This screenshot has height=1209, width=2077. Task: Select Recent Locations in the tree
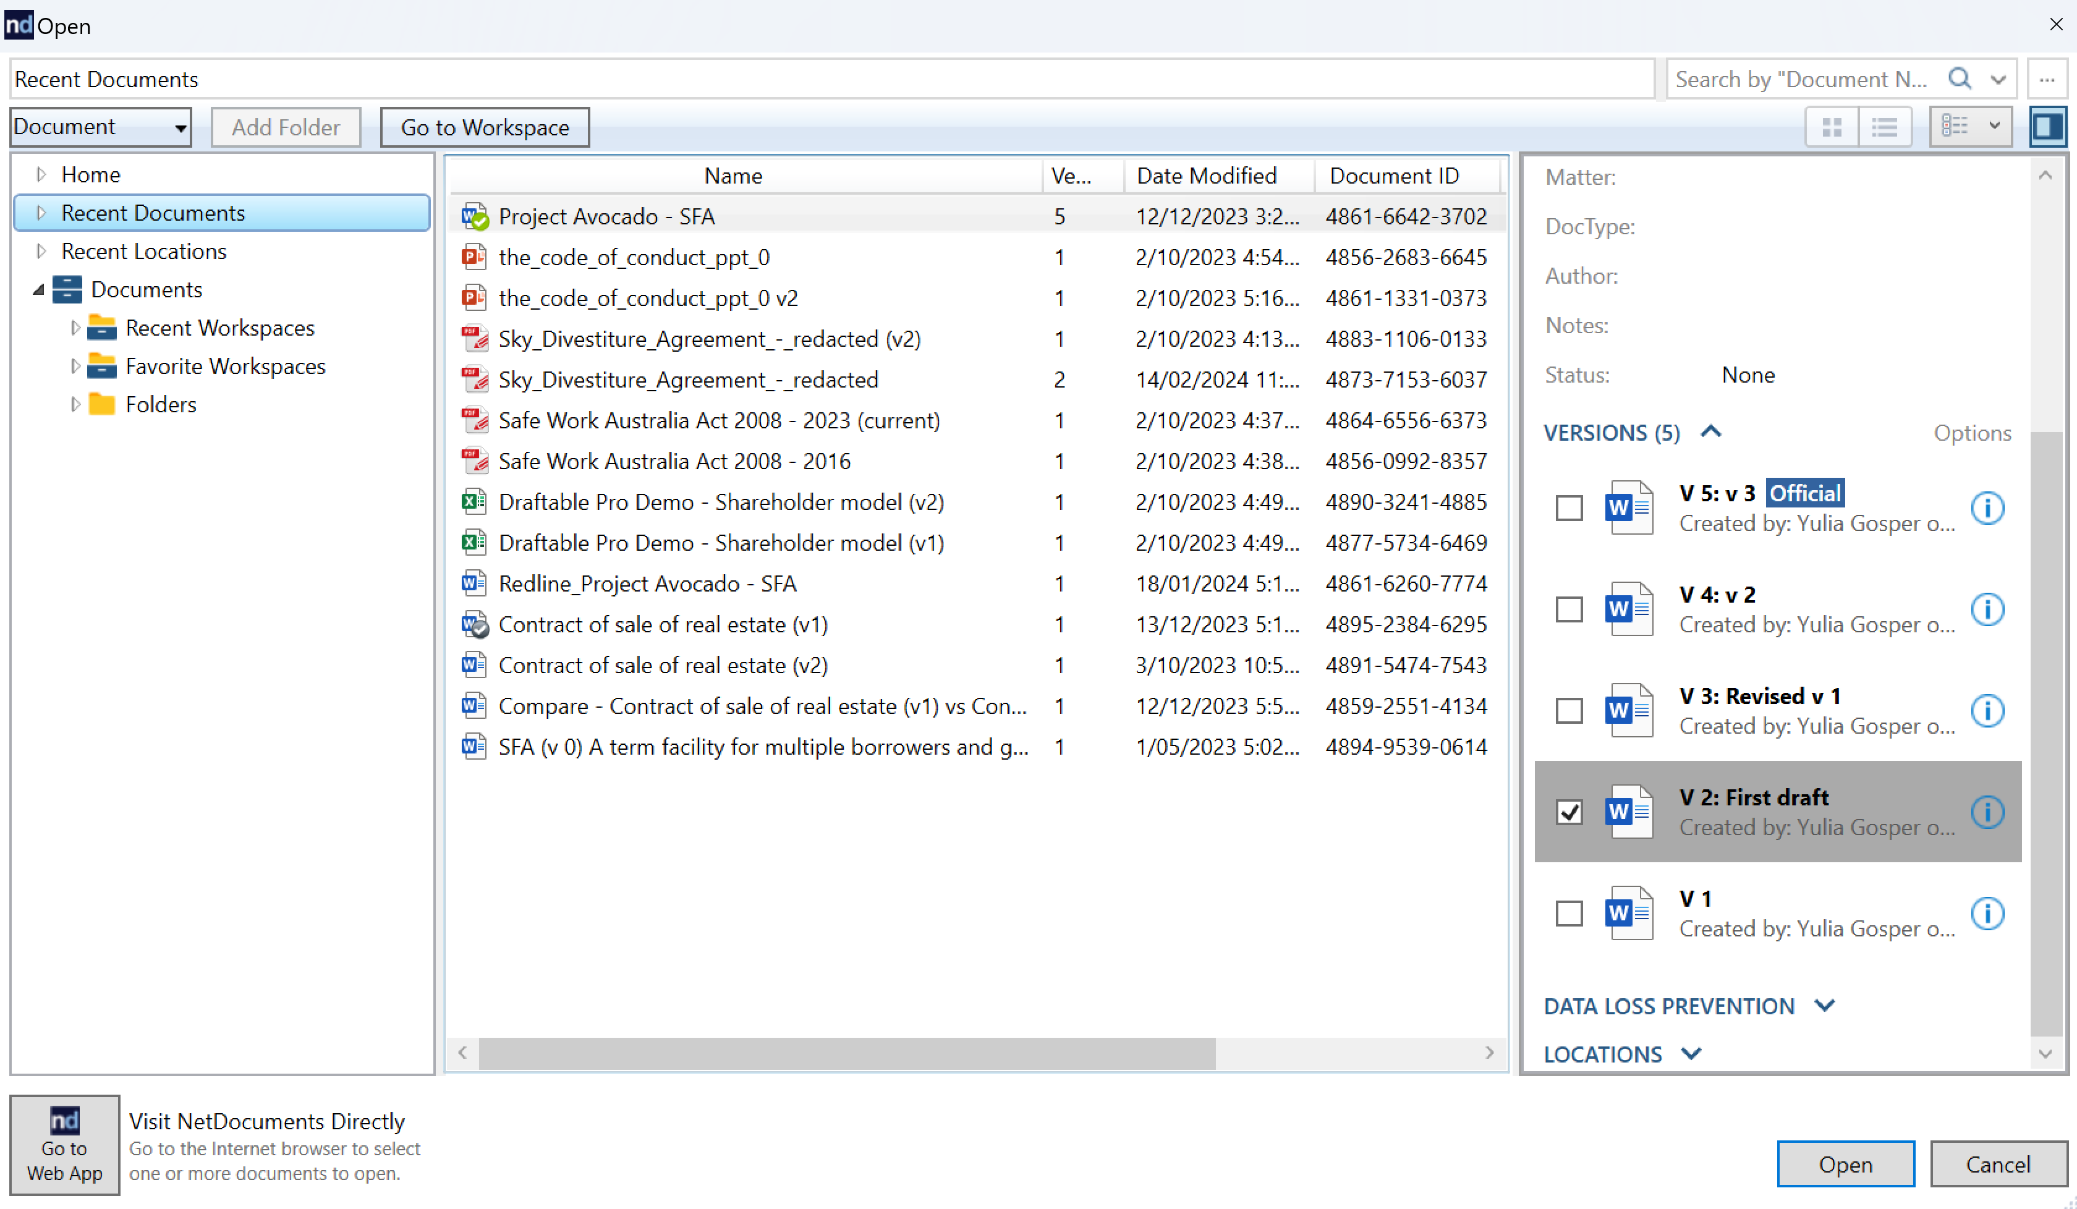point(143,252)
